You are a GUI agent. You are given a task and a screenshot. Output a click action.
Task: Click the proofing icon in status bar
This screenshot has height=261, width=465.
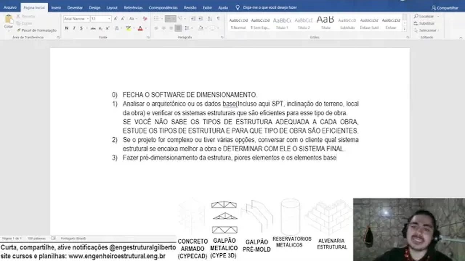click(x=53, y=239)
